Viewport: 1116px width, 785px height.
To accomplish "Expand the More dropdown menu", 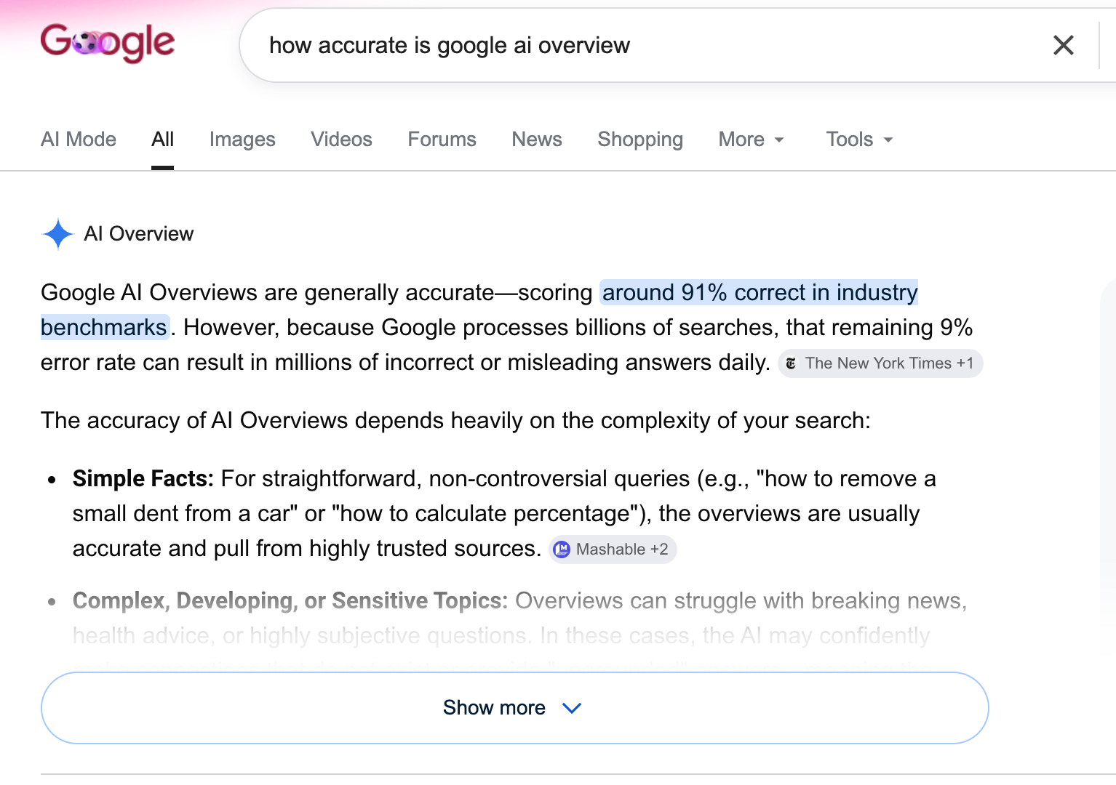I will pyautogui.click(x=752, y=139).
